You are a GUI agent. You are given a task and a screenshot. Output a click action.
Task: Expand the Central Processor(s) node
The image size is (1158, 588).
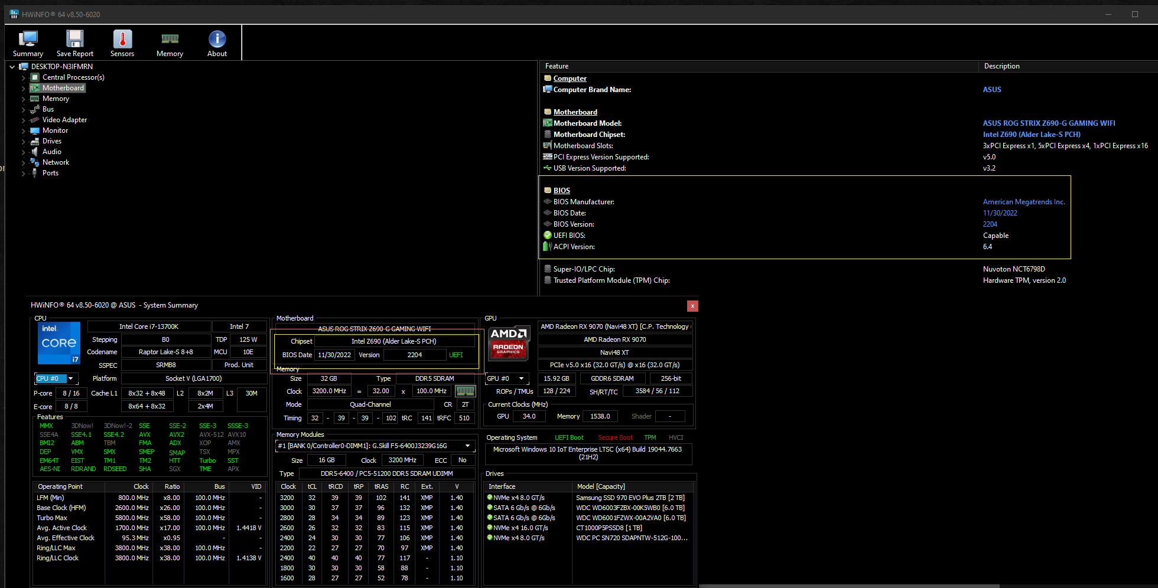click(x=23, y=77)
